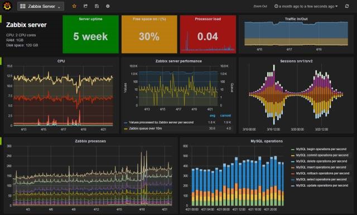Star this dashboard as a favorite

[x=74, y=6]
